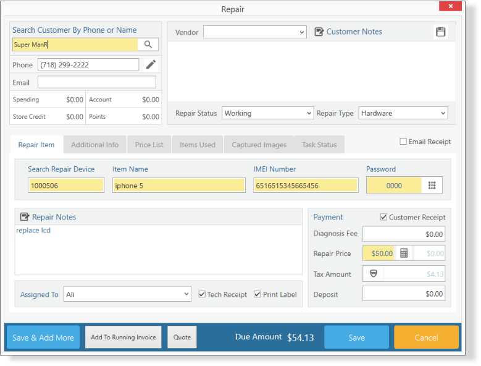Click the Repair Notes edit icon
This screenshot has width=481, height=366.
pyautogui.click(x=25, y=217)
